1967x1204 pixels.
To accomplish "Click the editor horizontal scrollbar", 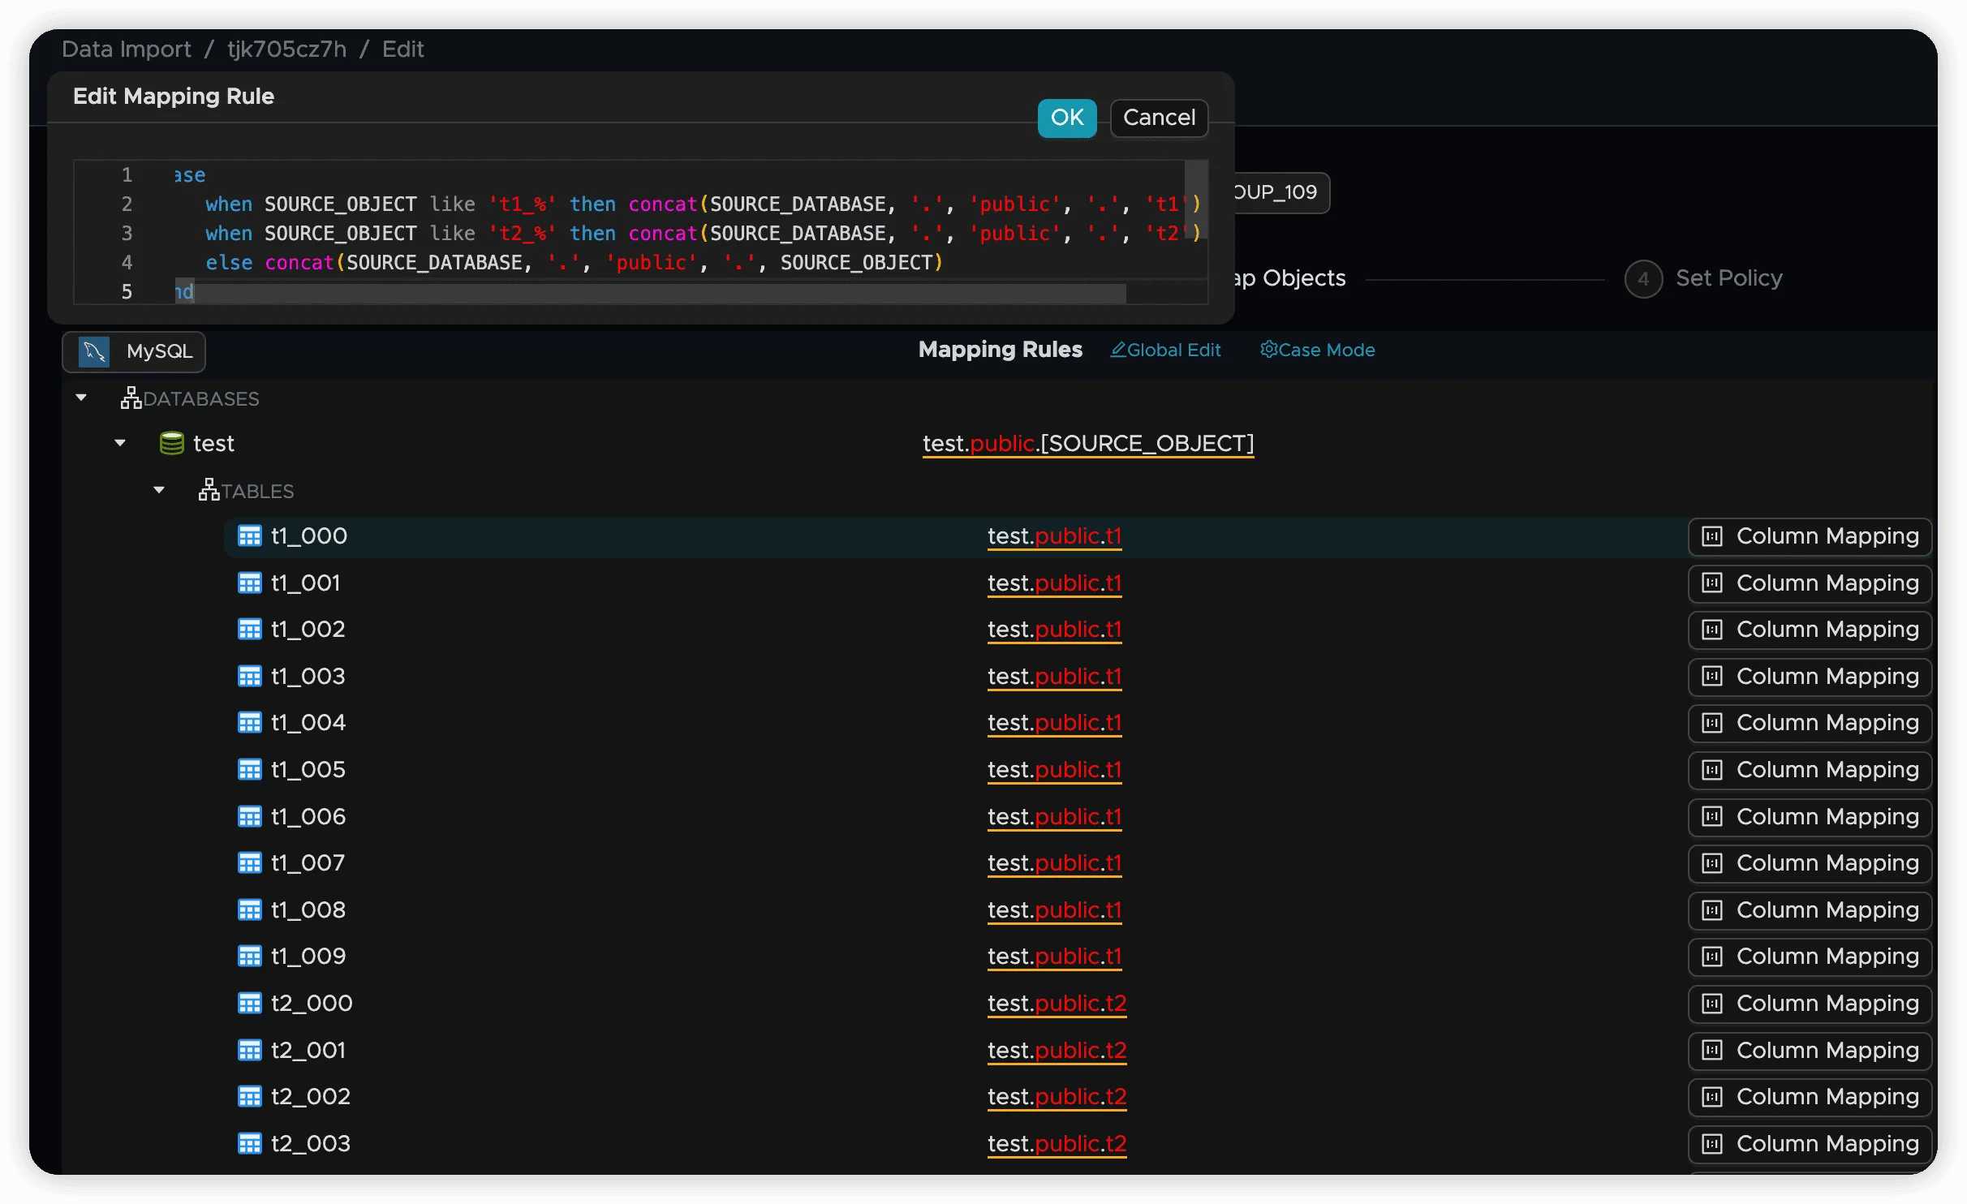I will pyautogui.click(x=649, y=294).
